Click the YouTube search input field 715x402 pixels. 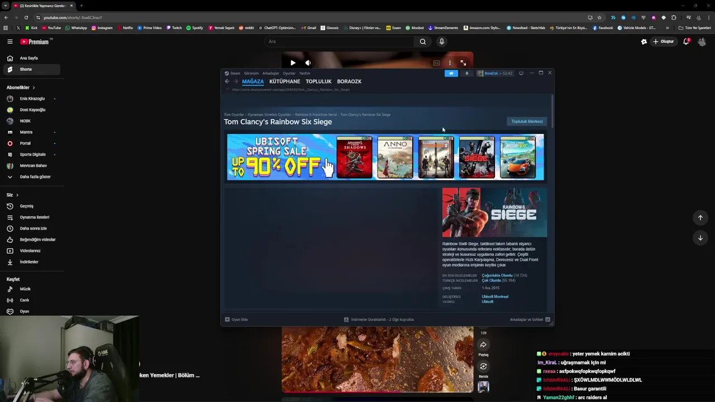(339, 41)
